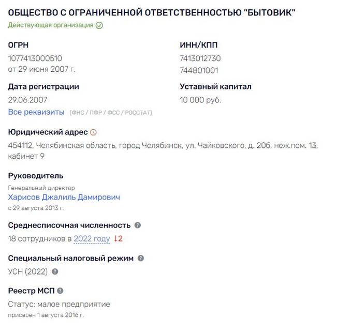The image size is (352, 334).
Task: Open the Все реквизиты link
Action: (x=36, y=112)
